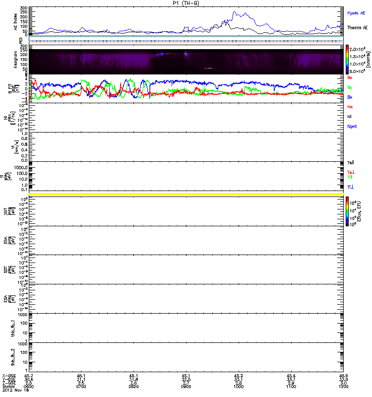
Task: Select the green By legend label
Action: click(350, 88)
